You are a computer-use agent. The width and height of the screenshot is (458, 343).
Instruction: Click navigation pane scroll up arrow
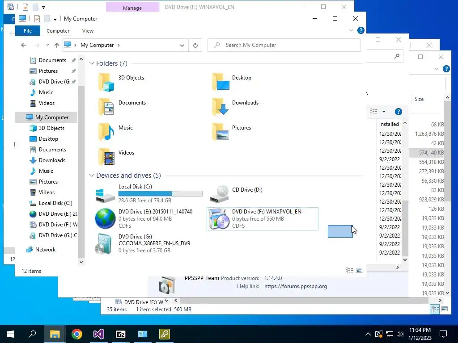81,59
